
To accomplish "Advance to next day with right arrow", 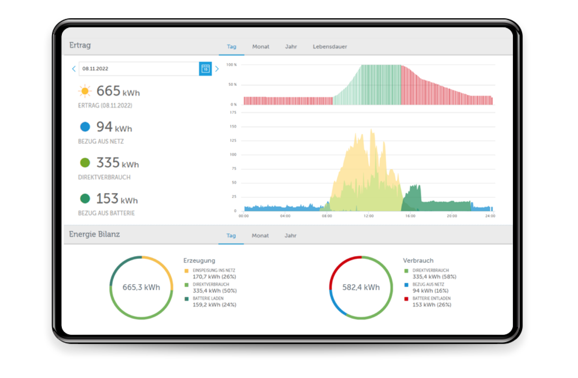I will coord(217,69).
